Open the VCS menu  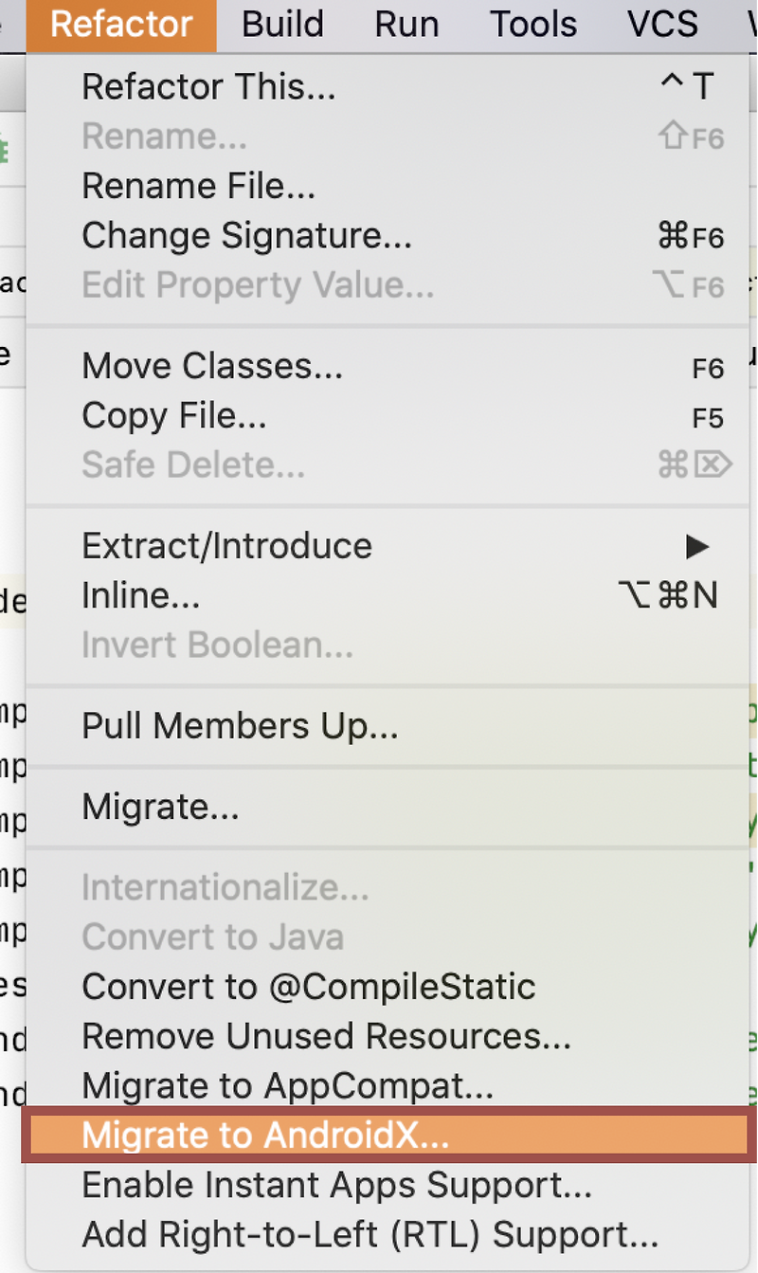click(662, 25)
